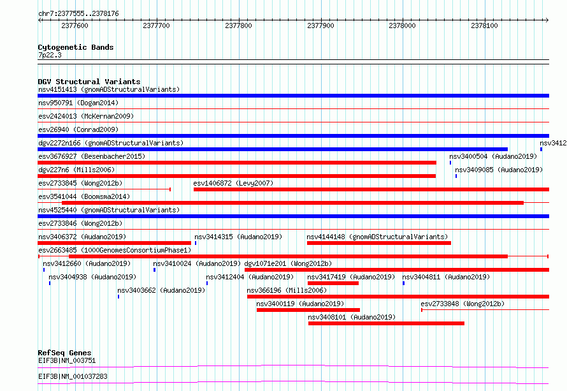Select the small blue nsv3414315 marker
This screenshot has height=391, width=567.
click(196, 243)
